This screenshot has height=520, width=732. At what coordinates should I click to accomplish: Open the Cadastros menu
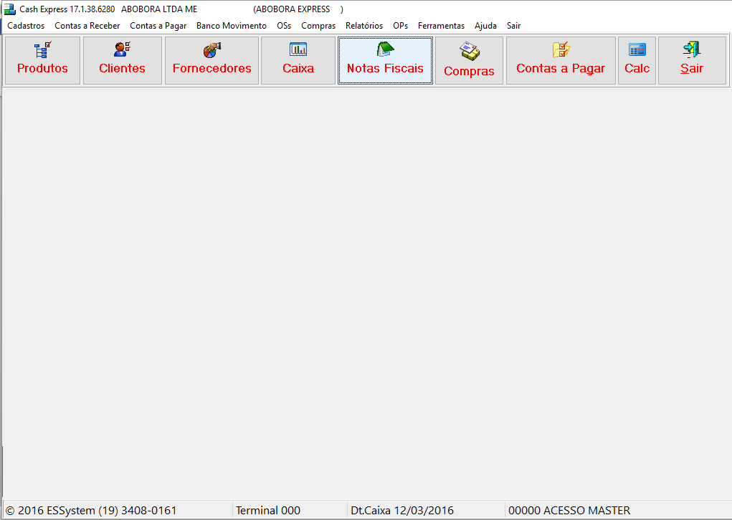pyautogui.click(x=26, y=26)
